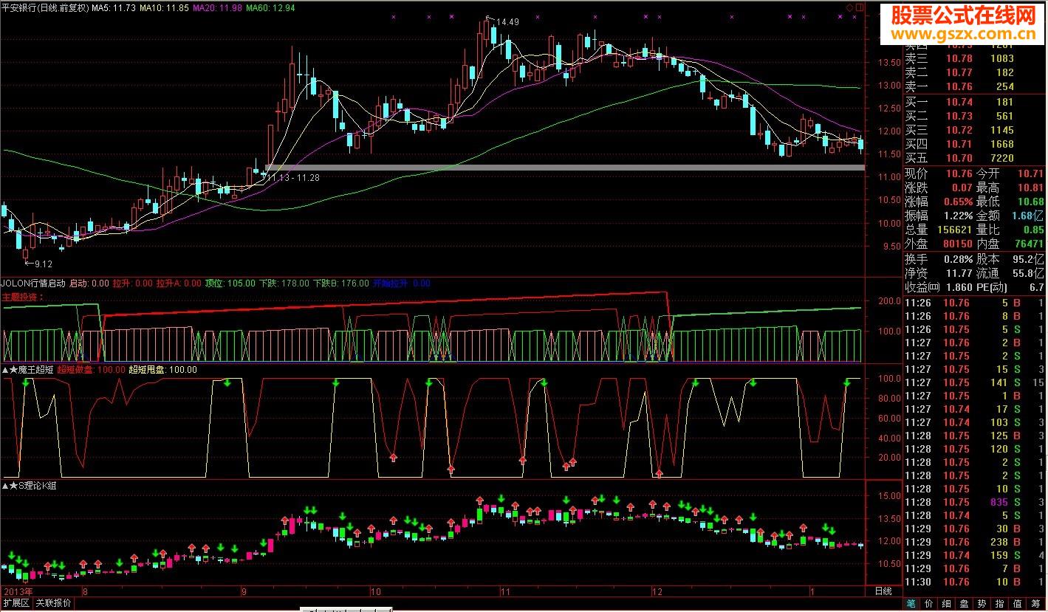
Task: Select the 指 tab in the quote panel
Action: click(x=1000, y=604)
